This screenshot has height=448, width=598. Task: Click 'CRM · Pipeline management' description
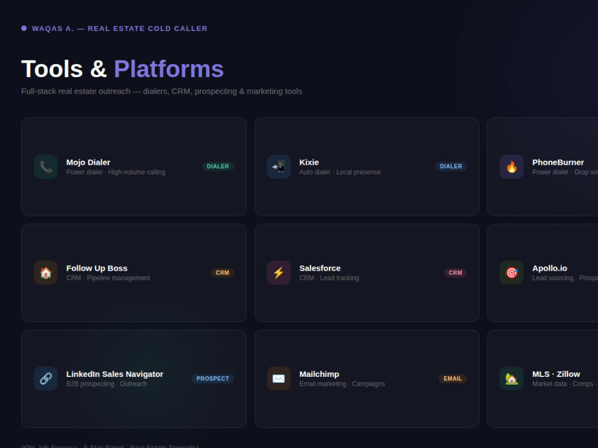pos(108,278)
